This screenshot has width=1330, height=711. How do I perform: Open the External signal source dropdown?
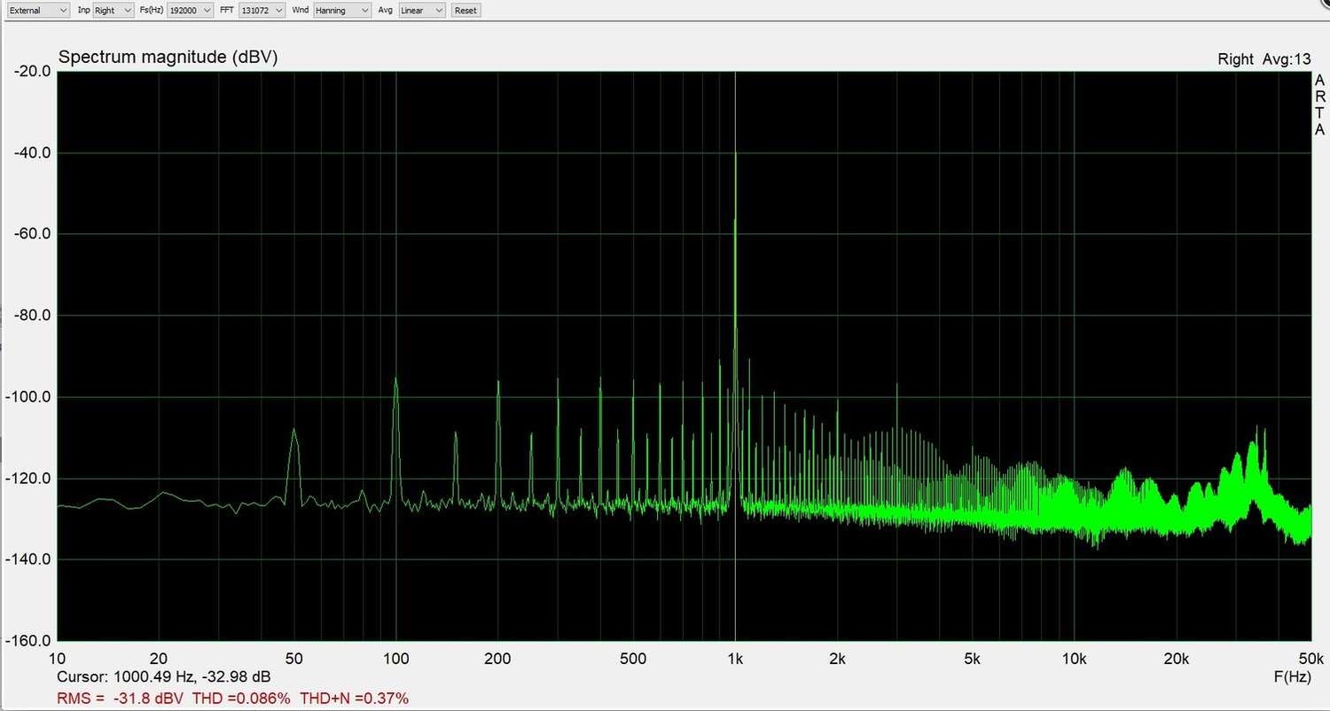[37, 11]
